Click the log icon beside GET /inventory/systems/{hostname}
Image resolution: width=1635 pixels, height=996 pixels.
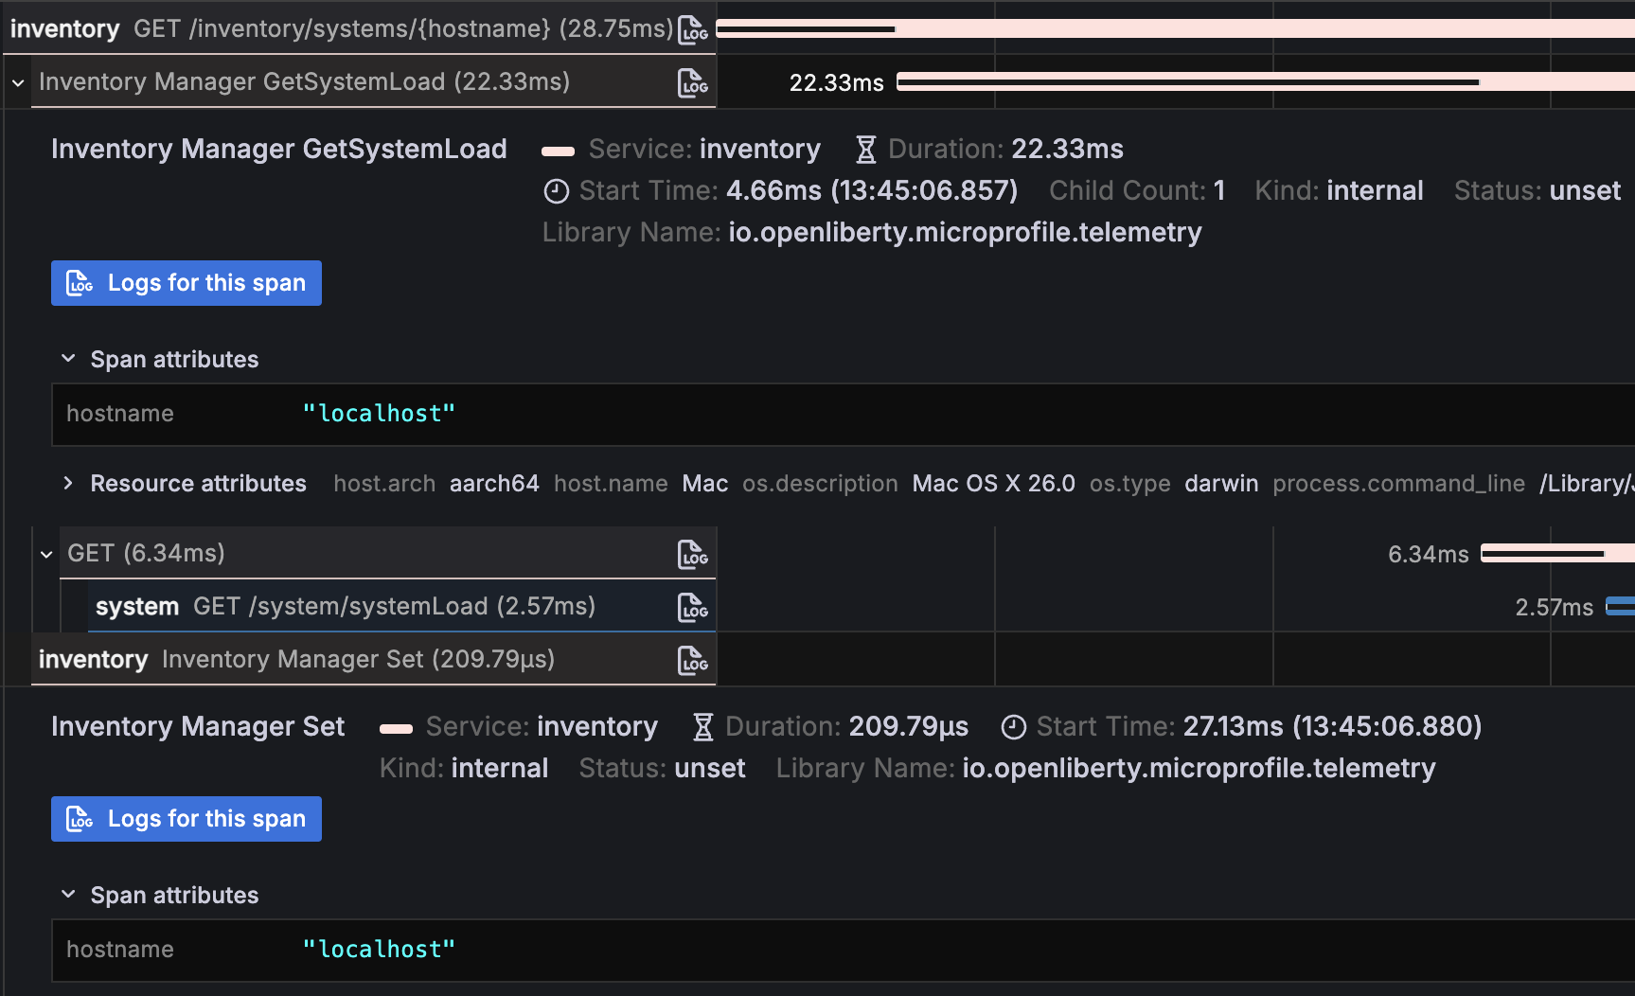tap(692, 28)
